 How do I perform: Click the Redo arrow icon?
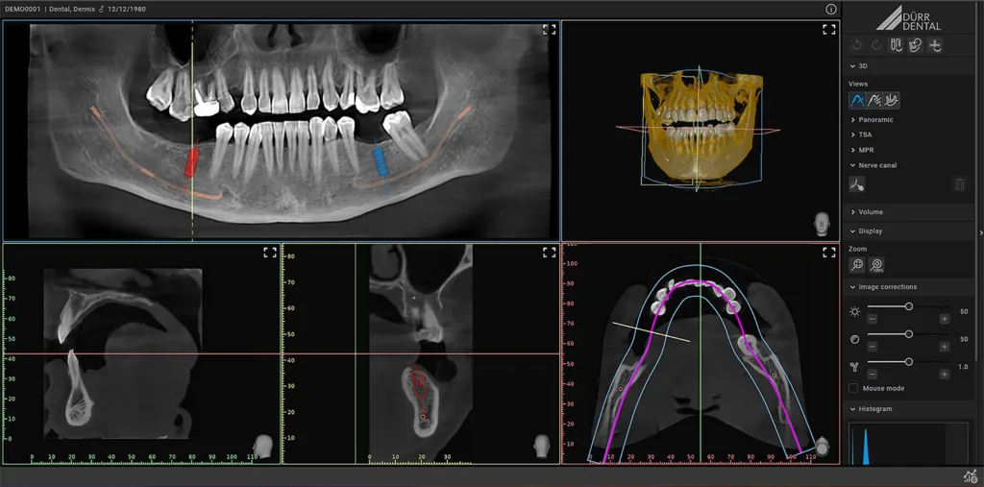click(x=876, y=45)
